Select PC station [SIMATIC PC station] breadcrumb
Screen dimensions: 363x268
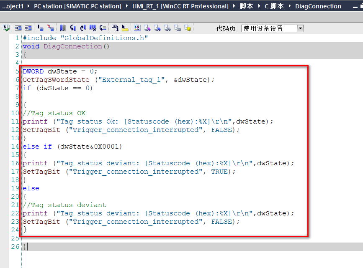point(77,6)
